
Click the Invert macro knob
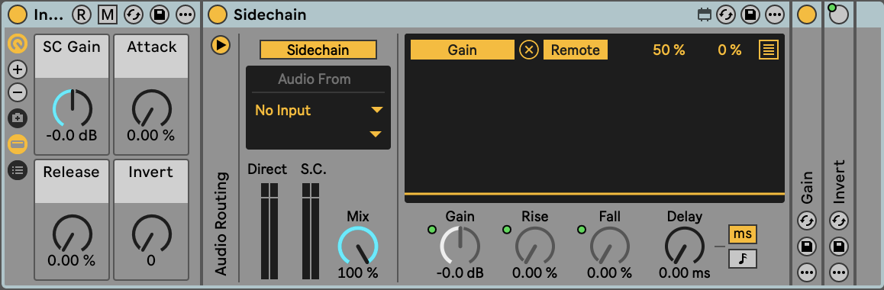tap(151, 233)
